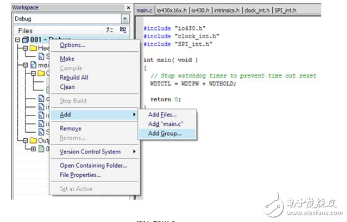Open the Debug configuration dropdown
Image resolution: width=347 pixels, height=222 pixels.
(125, 19)
